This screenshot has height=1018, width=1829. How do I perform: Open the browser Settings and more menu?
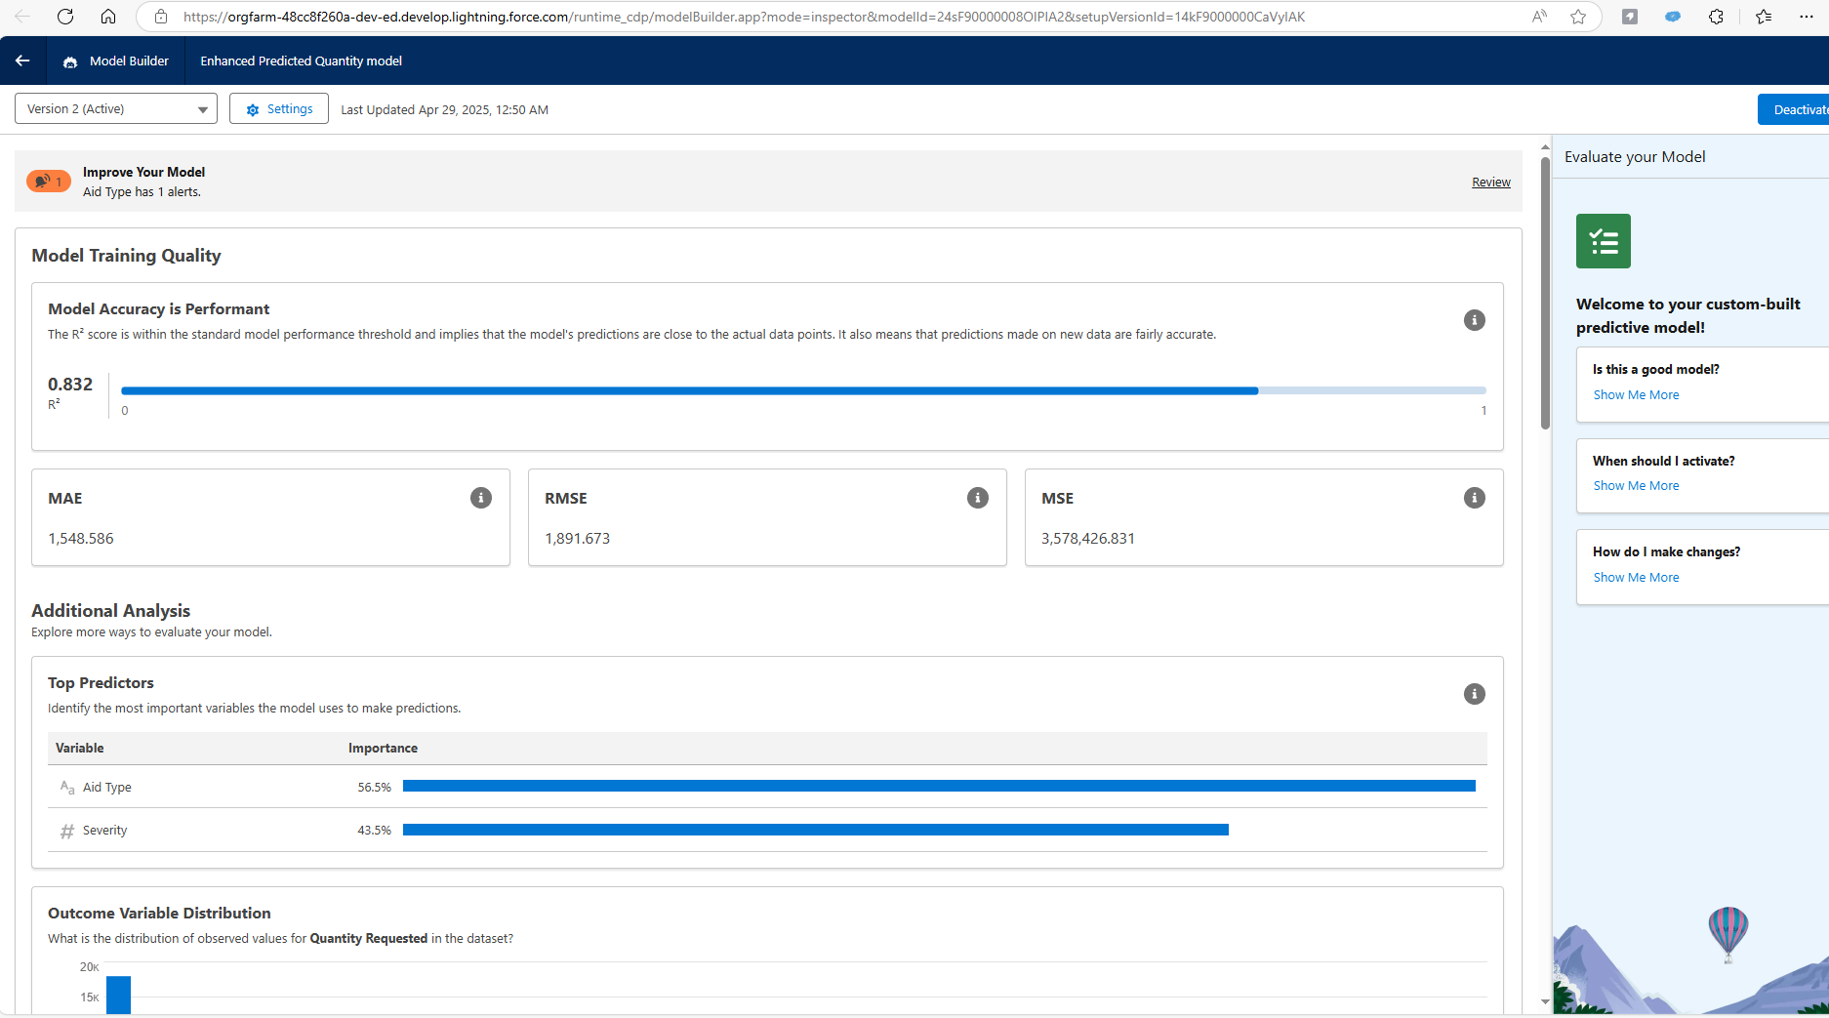(1807, 17)
